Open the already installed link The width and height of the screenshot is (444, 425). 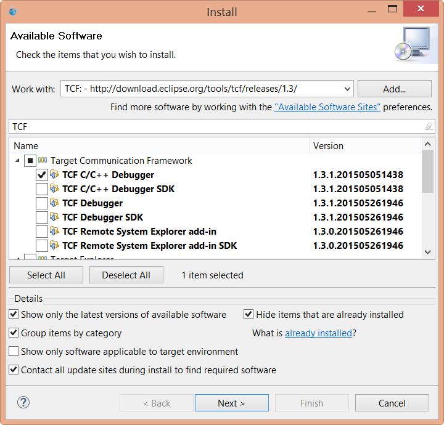318,333
